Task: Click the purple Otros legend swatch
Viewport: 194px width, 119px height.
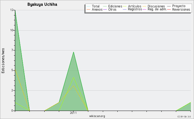Action: tap(105, 9)
